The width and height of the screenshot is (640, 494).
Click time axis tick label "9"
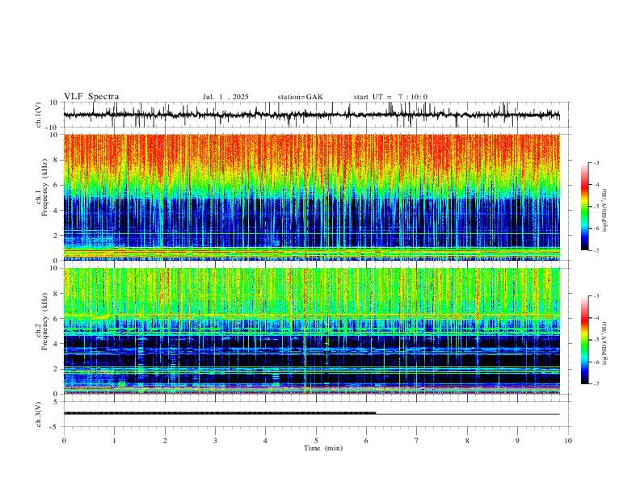tap(517, 441)
